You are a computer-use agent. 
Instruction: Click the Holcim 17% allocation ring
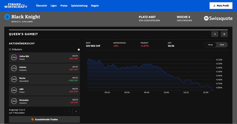[14, 68]
